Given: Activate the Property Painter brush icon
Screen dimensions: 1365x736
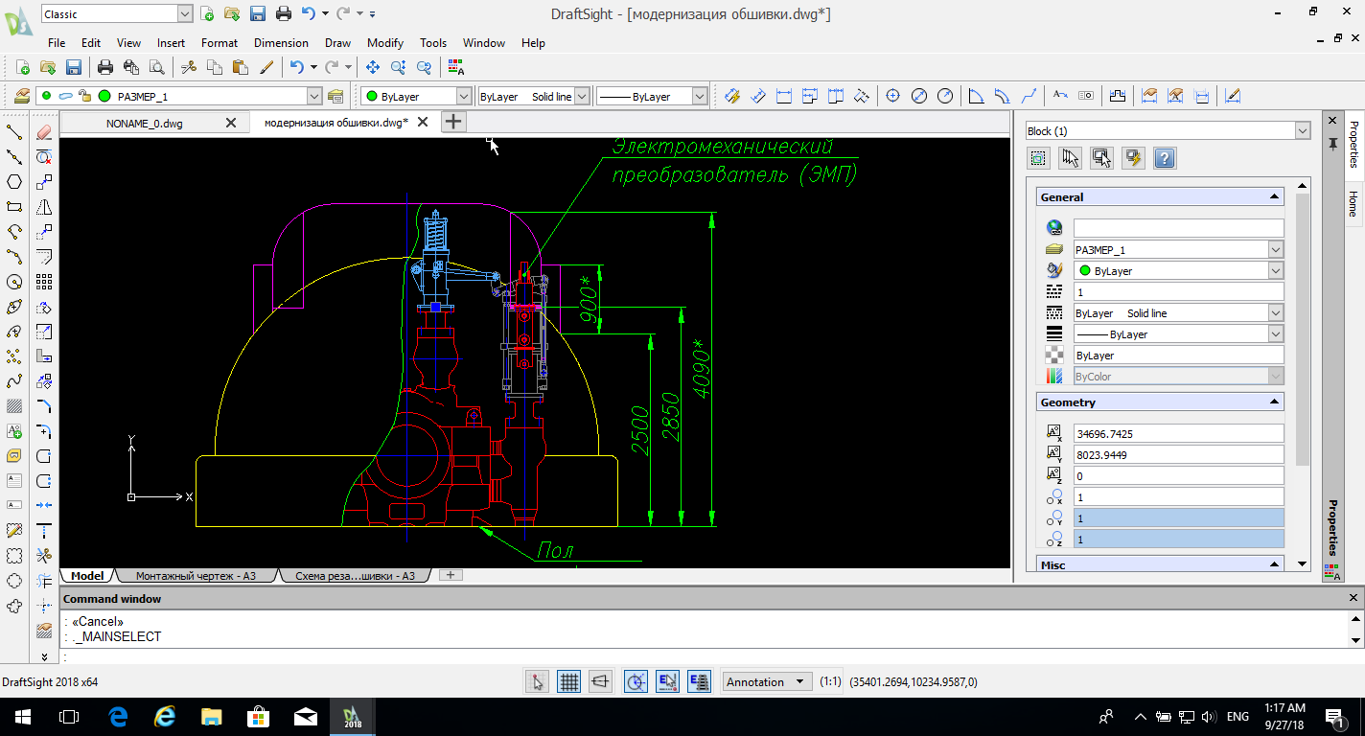Looking at the screenshot, I should click(266, 67).
